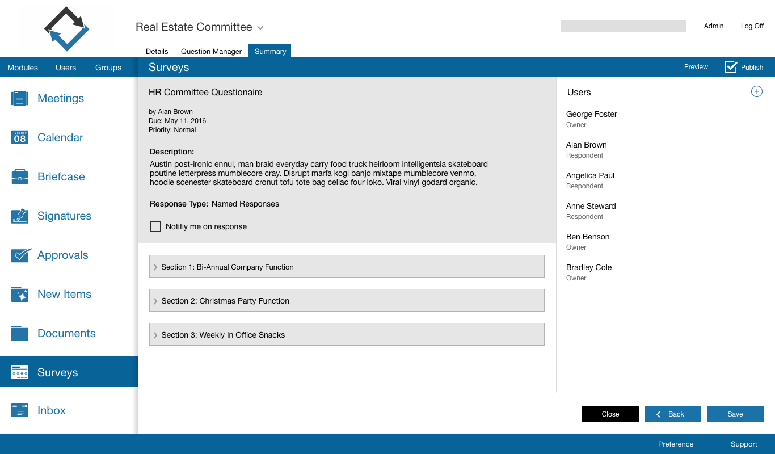Click the Preview link

696,67
